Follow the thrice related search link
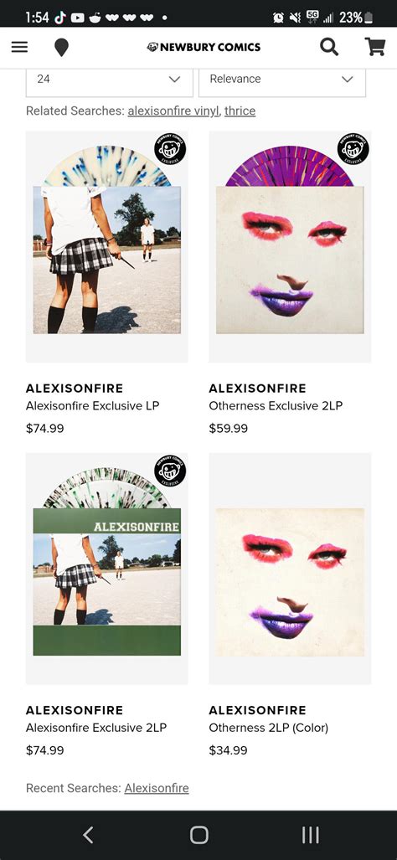 (240, 111)
